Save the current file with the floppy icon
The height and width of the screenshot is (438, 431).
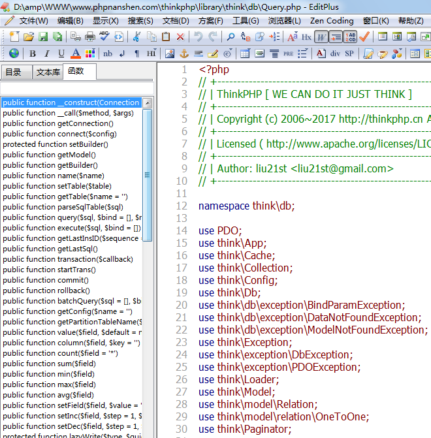[43, 37]
